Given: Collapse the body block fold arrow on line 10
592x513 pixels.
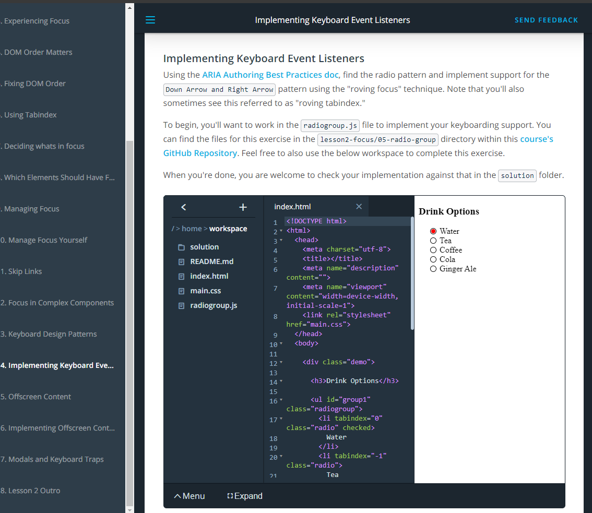Looking at the screenshot, I should click(281, 343).
